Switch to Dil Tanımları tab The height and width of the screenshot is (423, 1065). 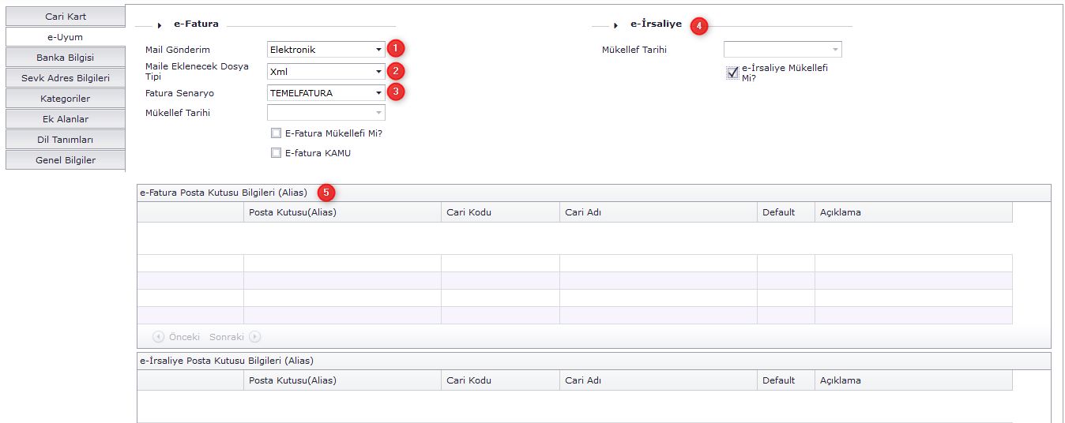point(66,140)
